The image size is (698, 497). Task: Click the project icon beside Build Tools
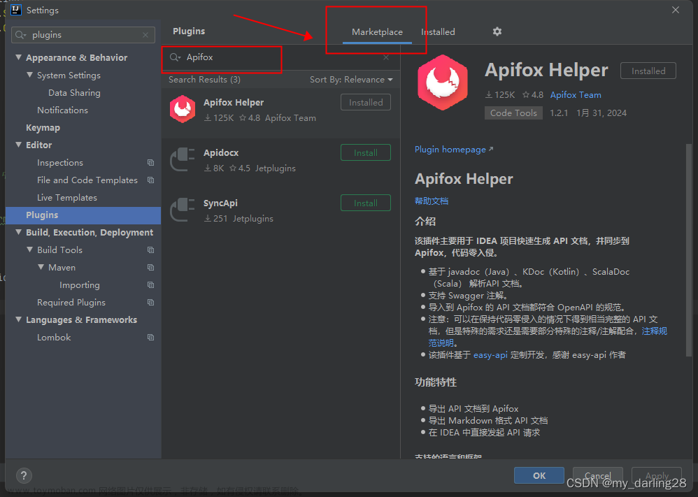pyautogui.click(x=151, y=250)
